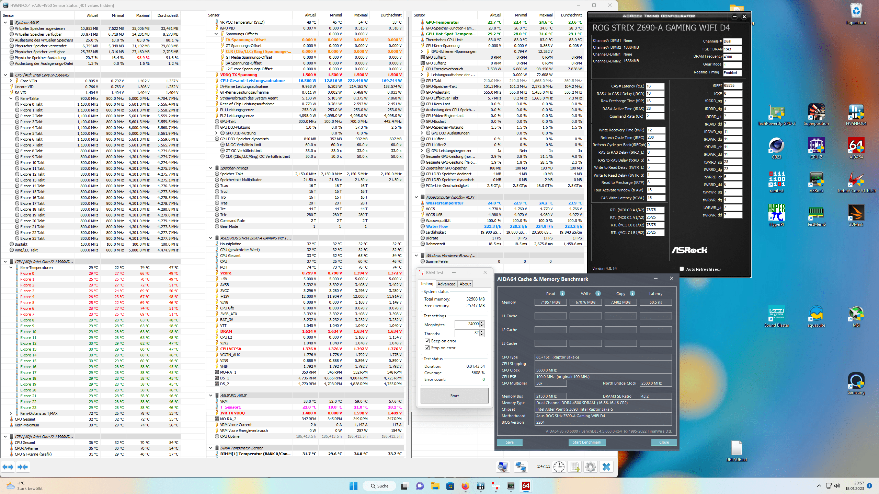879x494 pixels.
Task: Open HWiNFO sensor search monitor icon
Action: click(x=503, y=467)
